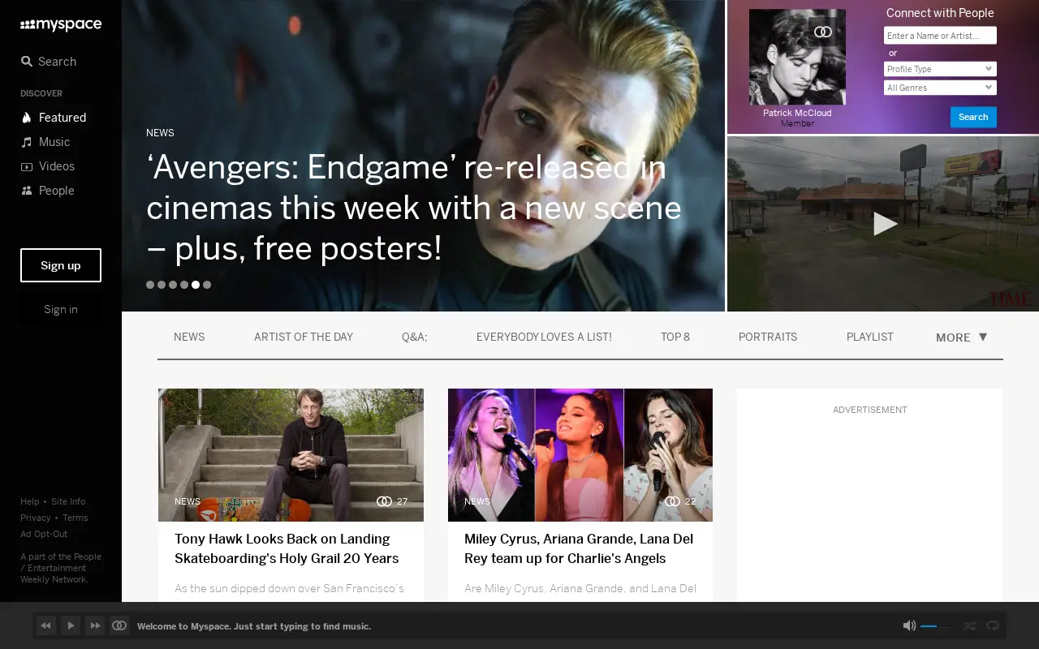Open the Tony Hawk article thumbnail
Viewport: 1039px width, 649px height.
point(291,455)
